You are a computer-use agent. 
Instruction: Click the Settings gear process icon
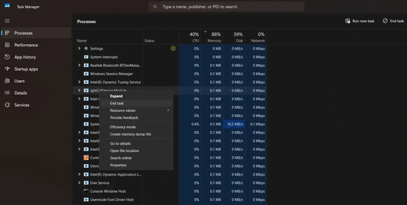86,48
